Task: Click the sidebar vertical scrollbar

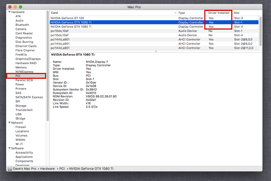Action: [x=48, y=66]
